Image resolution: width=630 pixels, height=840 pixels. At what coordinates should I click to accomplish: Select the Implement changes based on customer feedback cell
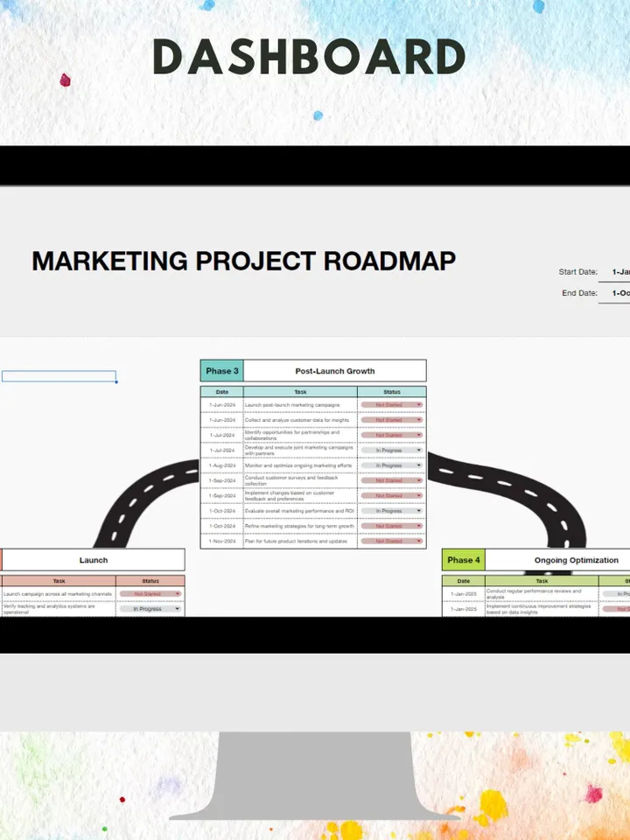300,495
